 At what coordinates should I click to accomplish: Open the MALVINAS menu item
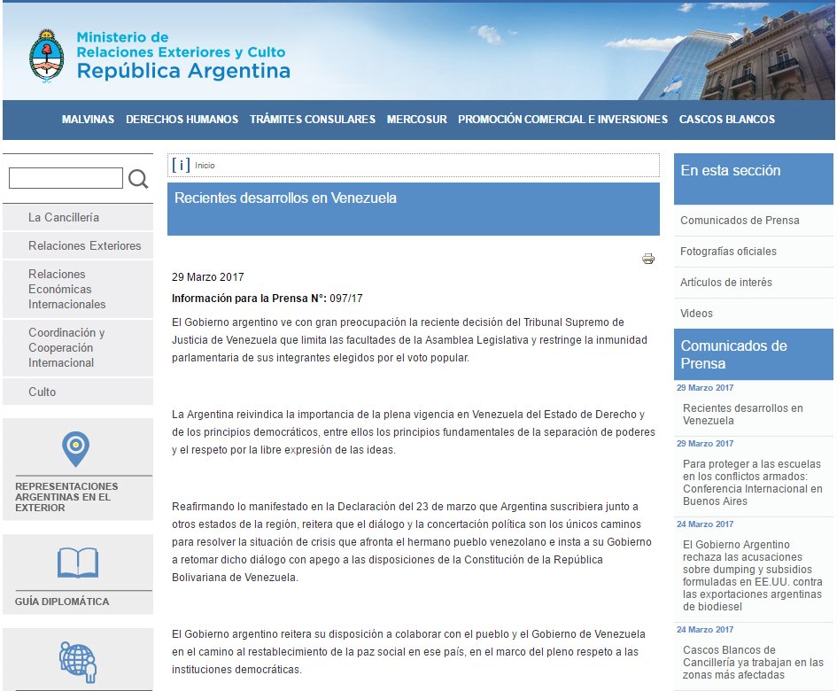tap(88, 120)
